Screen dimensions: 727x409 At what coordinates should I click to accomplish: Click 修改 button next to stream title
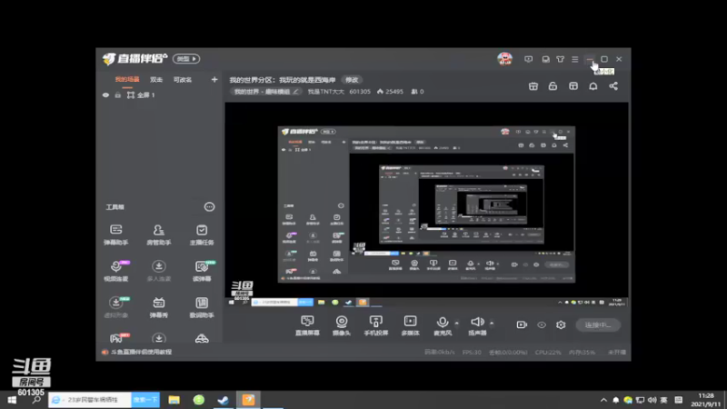click(x=352, y=80)
